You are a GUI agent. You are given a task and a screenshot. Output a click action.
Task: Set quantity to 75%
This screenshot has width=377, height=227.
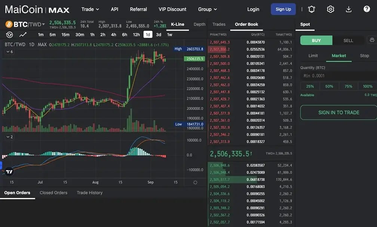point(349,86)
